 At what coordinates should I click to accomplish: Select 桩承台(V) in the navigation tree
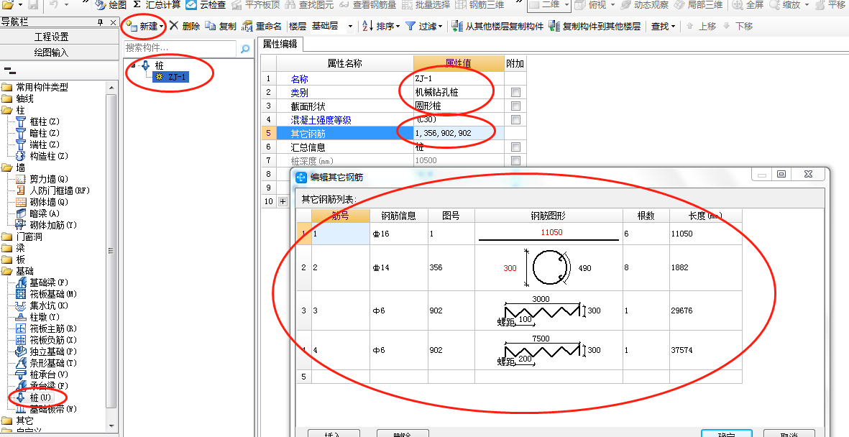click(49, 374)
